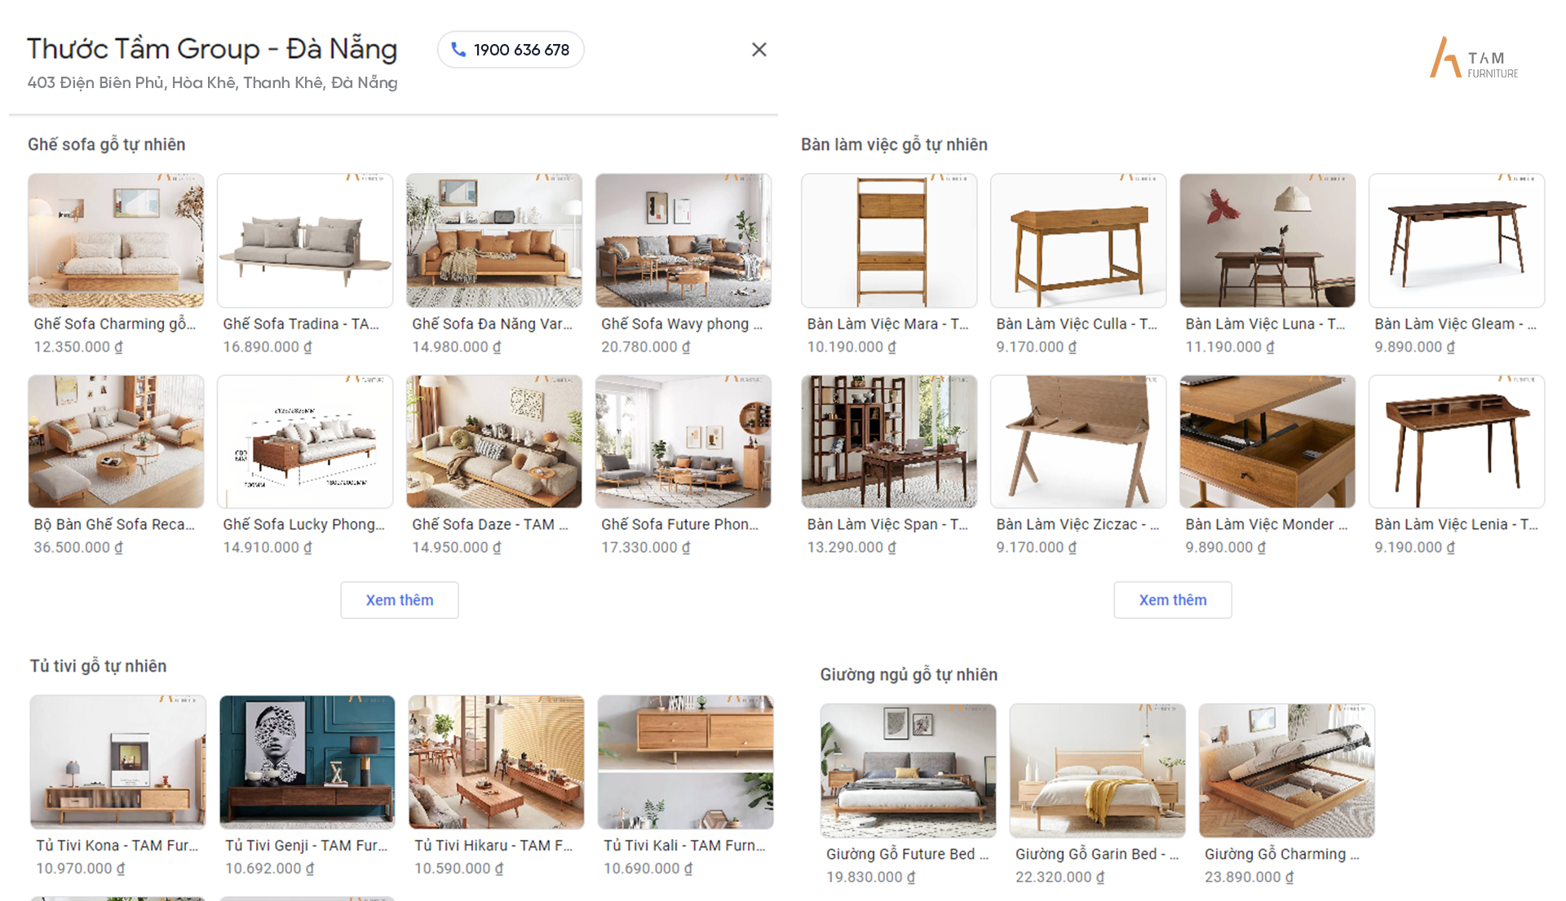Open Ghế Sofa Charming product thumbnail
The width and height of the screenshot is (1566, 901).
pos(116,241)
